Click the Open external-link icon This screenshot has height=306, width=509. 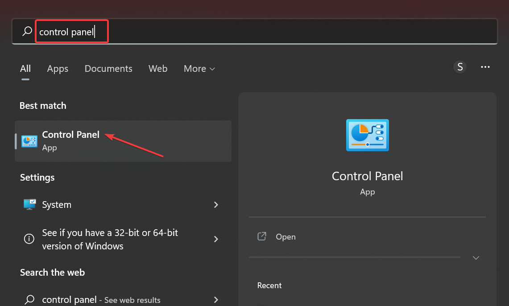coord(262,236)
